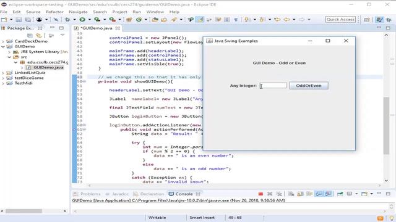Screen dimensions: 396x222
Task: Open the dropdown beside the New icon
Action: tap(11, 19)
